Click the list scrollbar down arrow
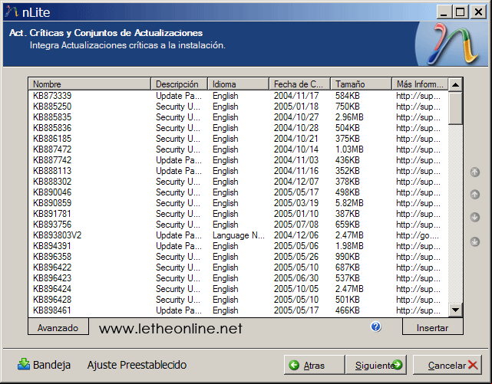The height and width of the screenshot is (384, 492). click(x=455, y=310)
